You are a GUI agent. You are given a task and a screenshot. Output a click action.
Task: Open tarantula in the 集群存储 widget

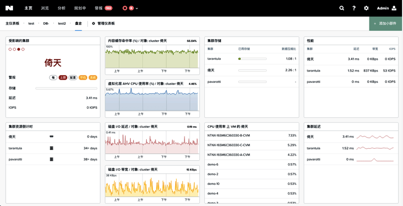coord(214,59)
